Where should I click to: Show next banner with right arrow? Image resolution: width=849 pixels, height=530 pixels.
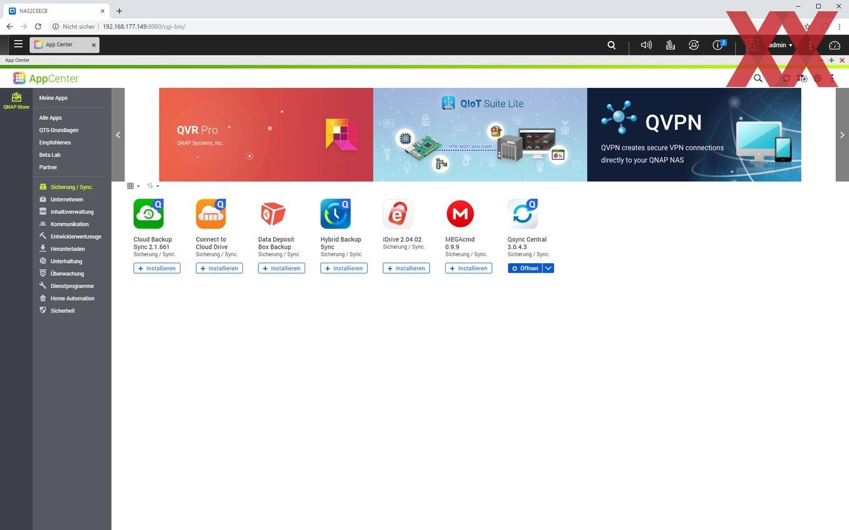point(842,135)
